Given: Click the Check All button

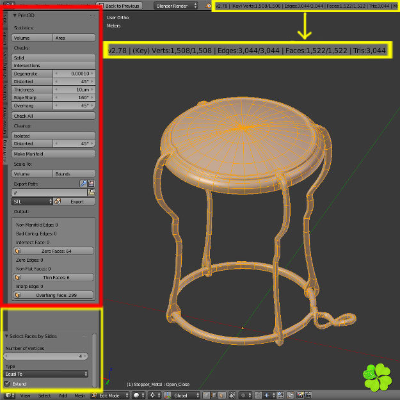Looking at the screenshot, I should click(53, 116).
